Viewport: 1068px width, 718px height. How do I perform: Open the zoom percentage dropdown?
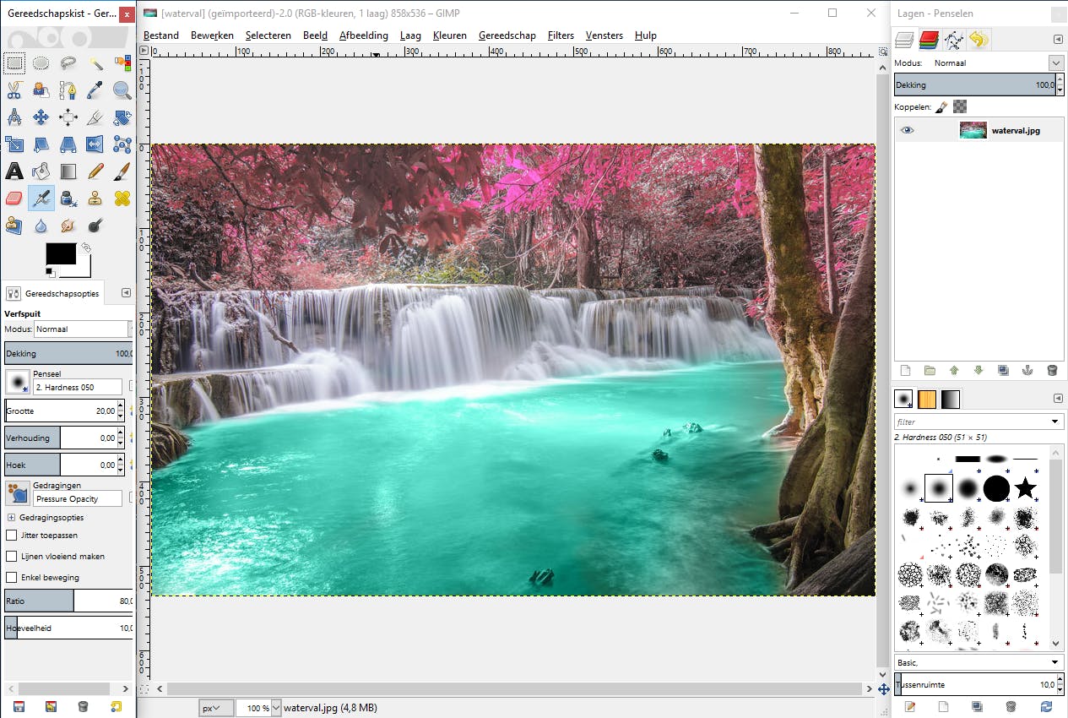coord(275,708)
